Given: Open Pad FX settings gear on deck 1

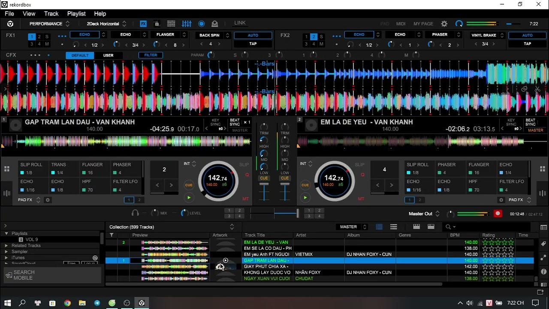Looking at the screenshot, I should pos(48,200).
